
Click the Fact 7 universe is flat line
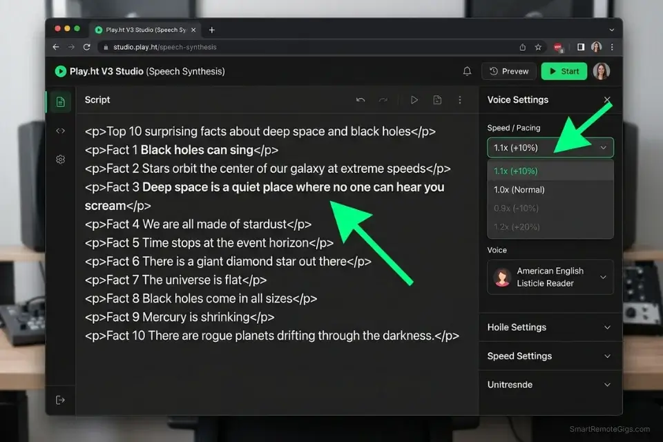175,280
